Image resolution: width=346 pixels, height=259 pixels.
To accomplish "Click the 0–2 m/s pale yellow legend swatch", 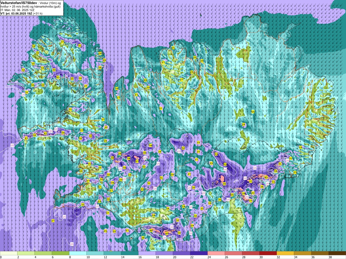I will coord(9,253).
